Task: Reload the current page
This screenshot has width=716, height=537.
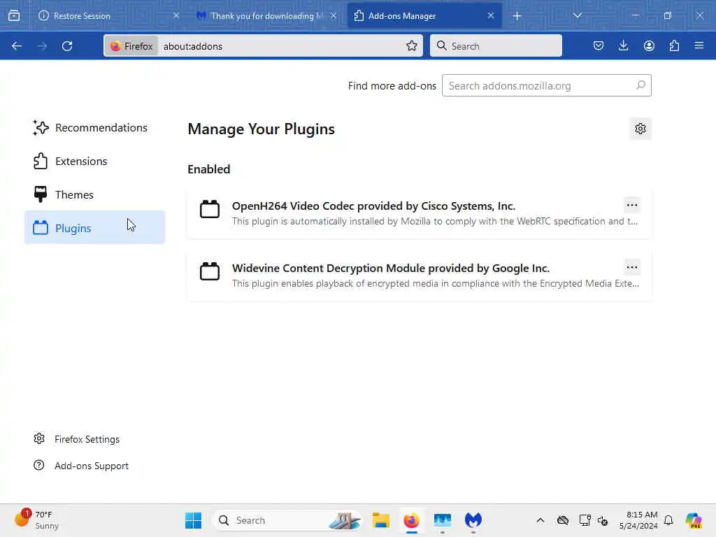Action: 67,46
